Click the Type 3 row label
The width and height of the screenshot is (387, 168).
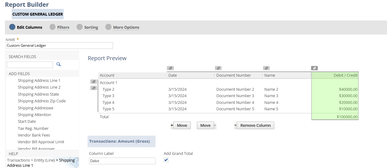point(108,96)
